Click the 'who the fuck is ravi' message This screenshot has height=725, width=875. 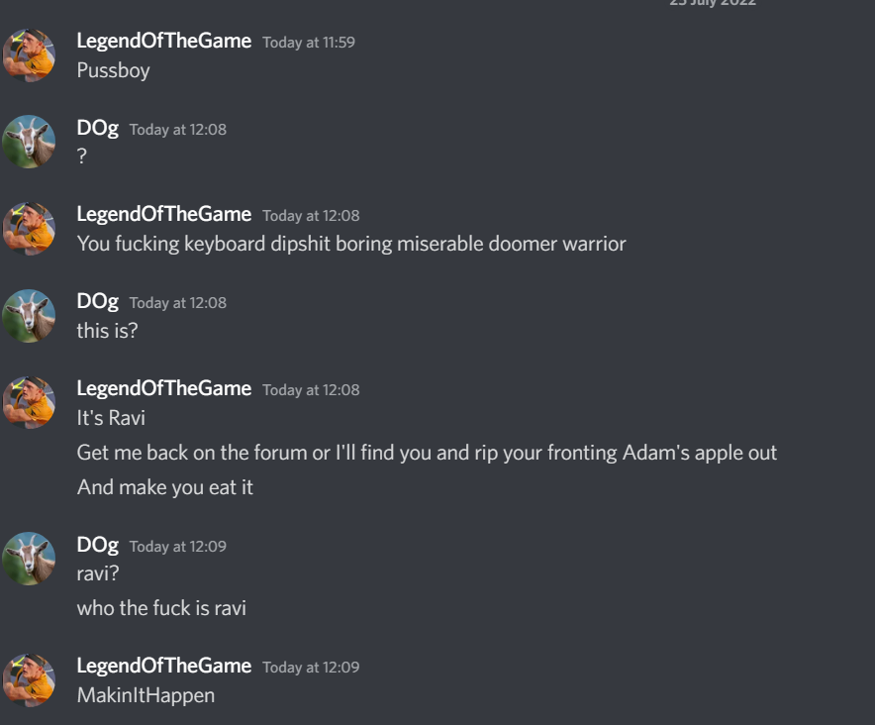(161, 608)
